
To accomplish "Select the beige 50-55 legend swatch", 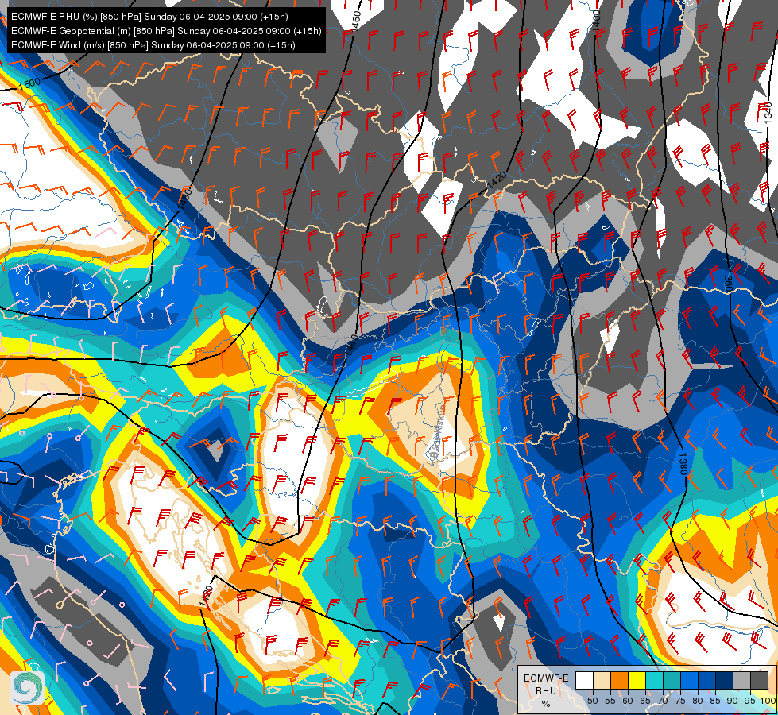I will [x=602, y=680].
